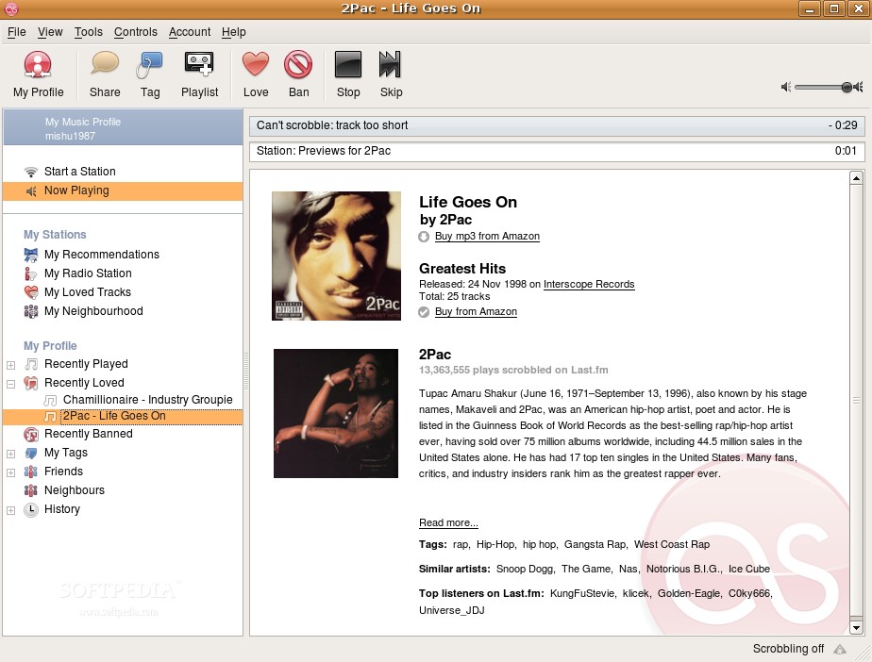
Task: Click Buy mp3 from Amazon link
Action: pyautogui.click(x=487, y=237)
